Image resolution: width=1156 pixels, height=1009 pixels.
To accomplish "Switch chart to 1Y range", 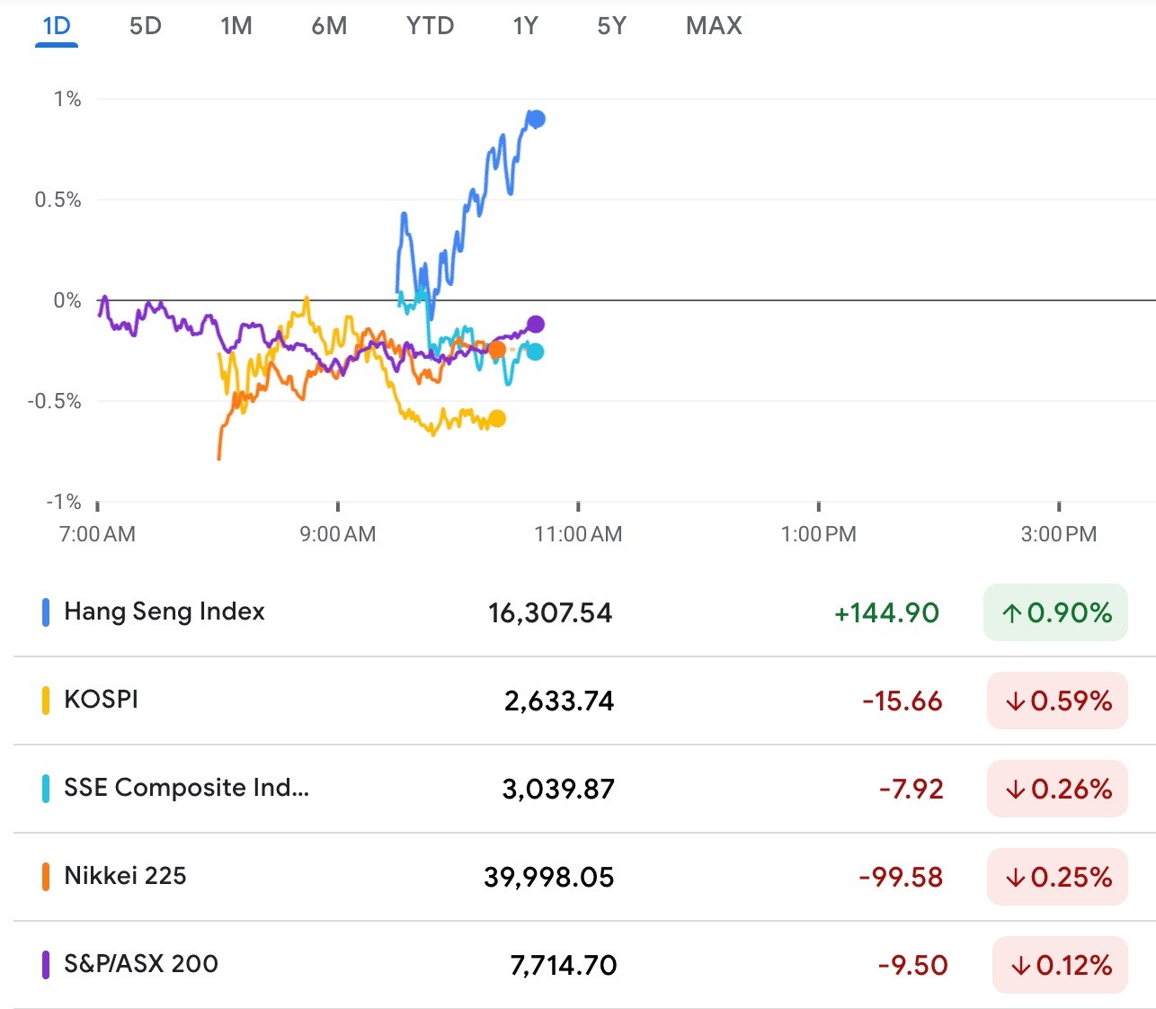I will (526, 25).
